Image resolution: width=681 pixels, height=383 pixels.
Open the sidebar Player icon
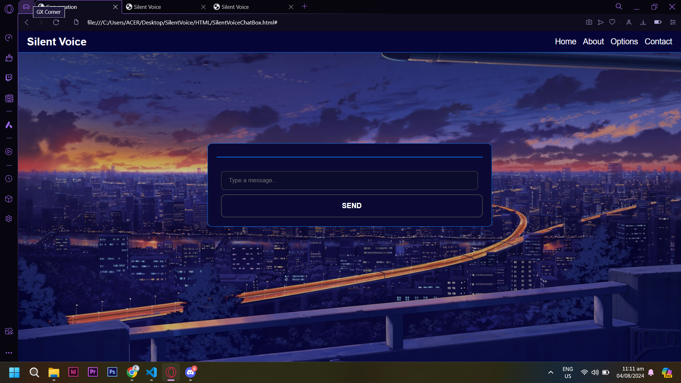point(9,152)
